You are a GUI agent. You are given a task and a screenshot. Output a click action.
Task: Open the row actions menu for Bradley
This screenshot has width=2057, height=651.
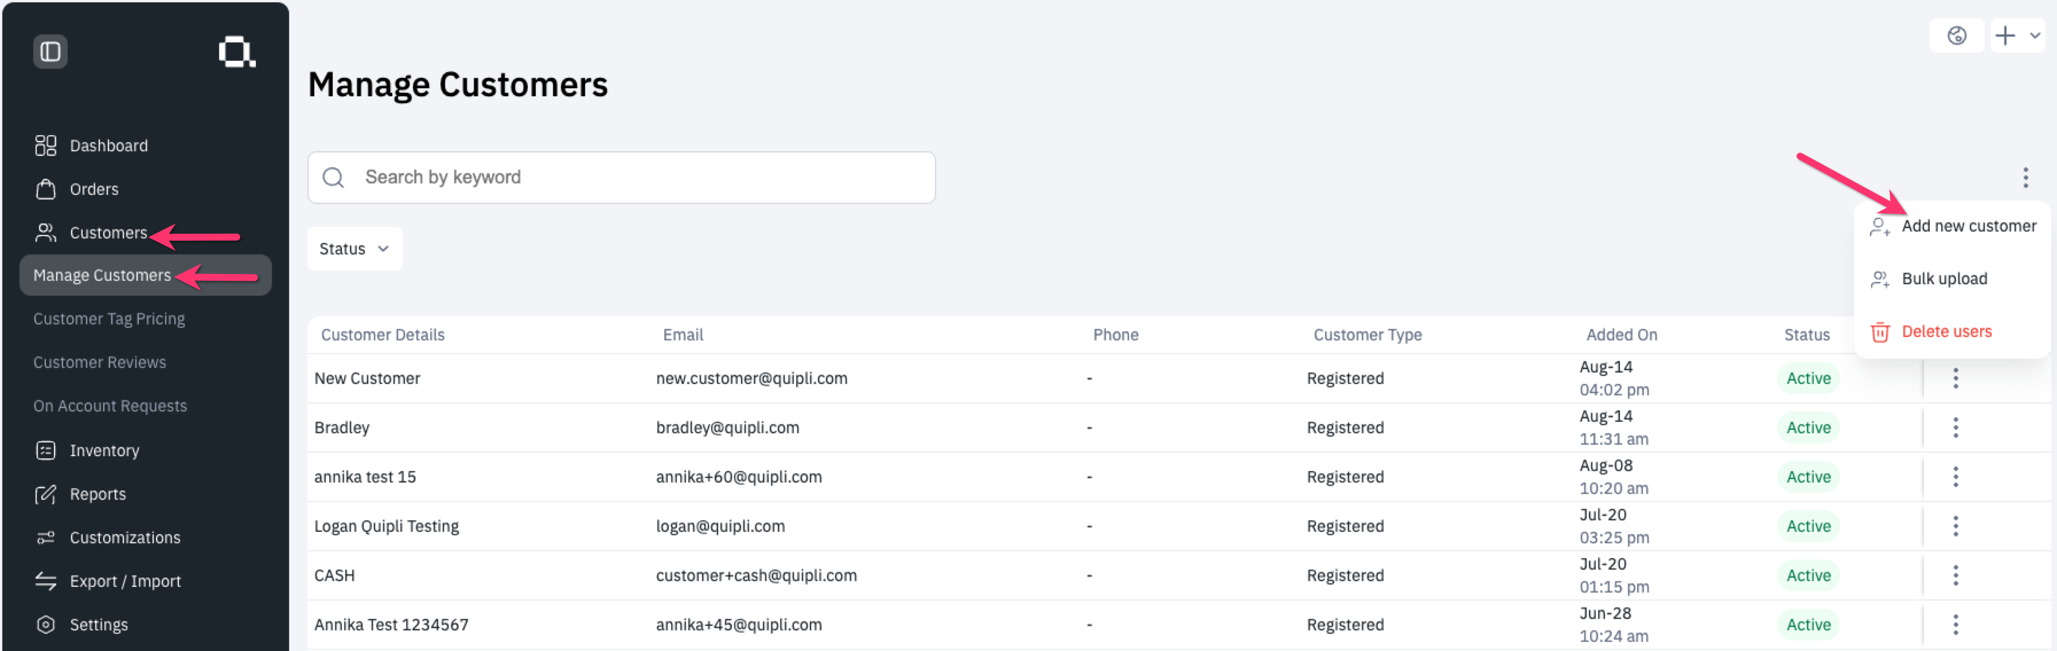pyautogui.click(x=1955, y=428)
